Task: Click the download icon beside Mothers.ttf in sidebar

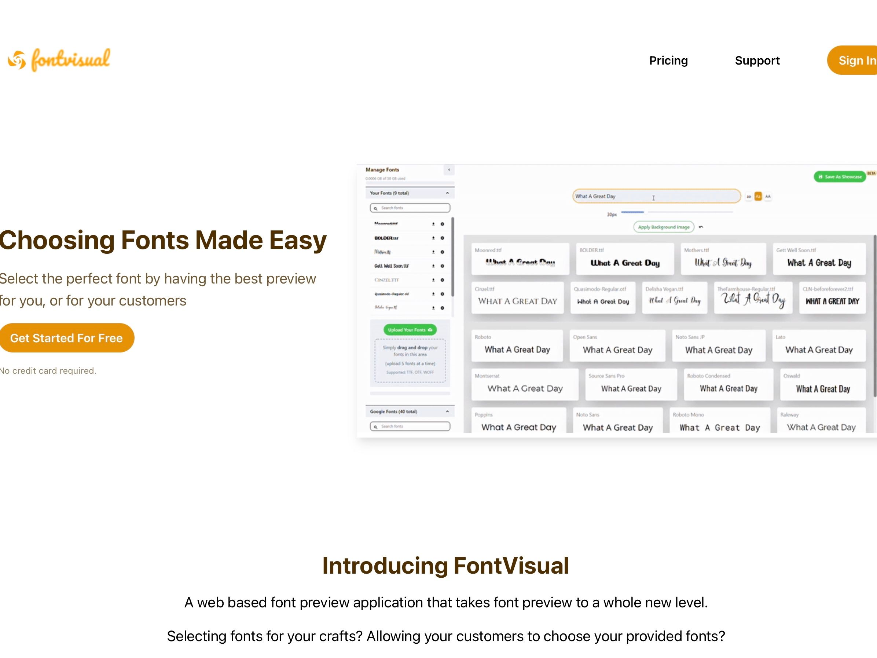Action: pos(433,252)
